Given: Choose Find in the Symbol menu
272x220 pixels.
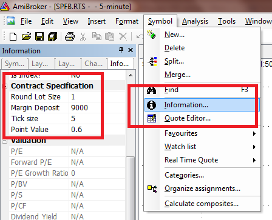Looking at the screenshot, I should (202, 90).
